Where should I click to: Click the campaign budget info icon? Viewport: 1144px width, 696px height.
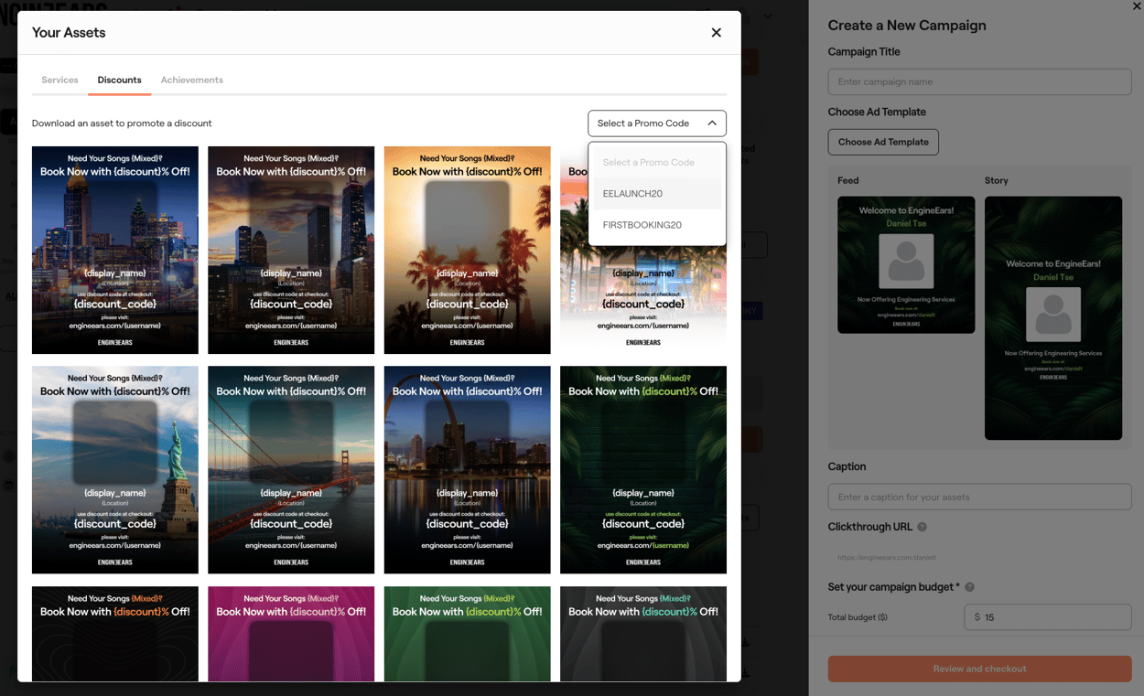pyautogui.click(x=969, y=587)
